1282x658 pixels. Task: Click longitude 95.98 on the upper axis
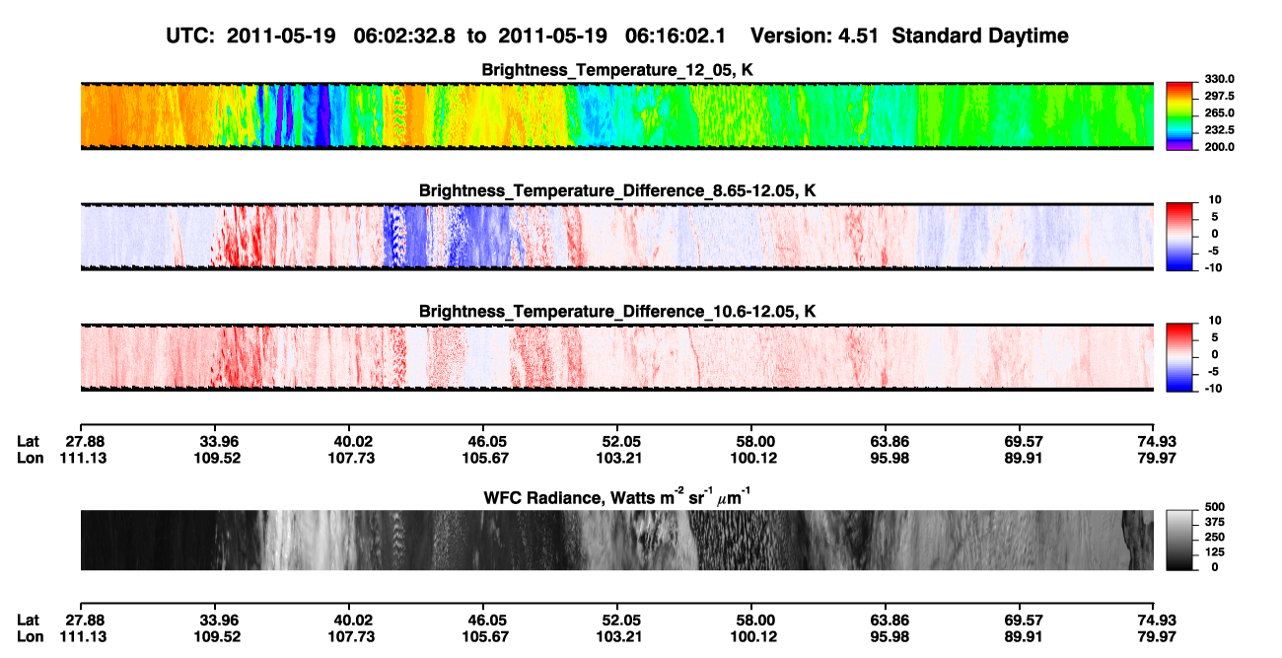[x=890, y=458]
